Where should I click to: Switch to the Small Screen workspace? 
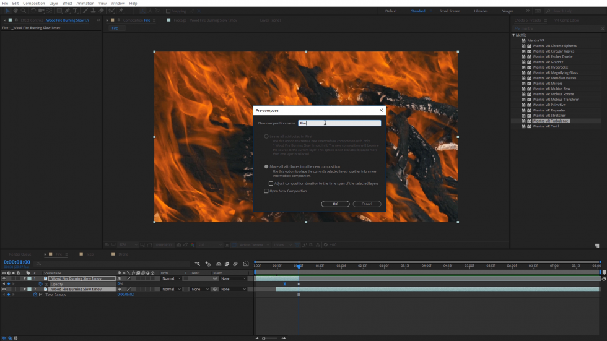pos(449,11)
